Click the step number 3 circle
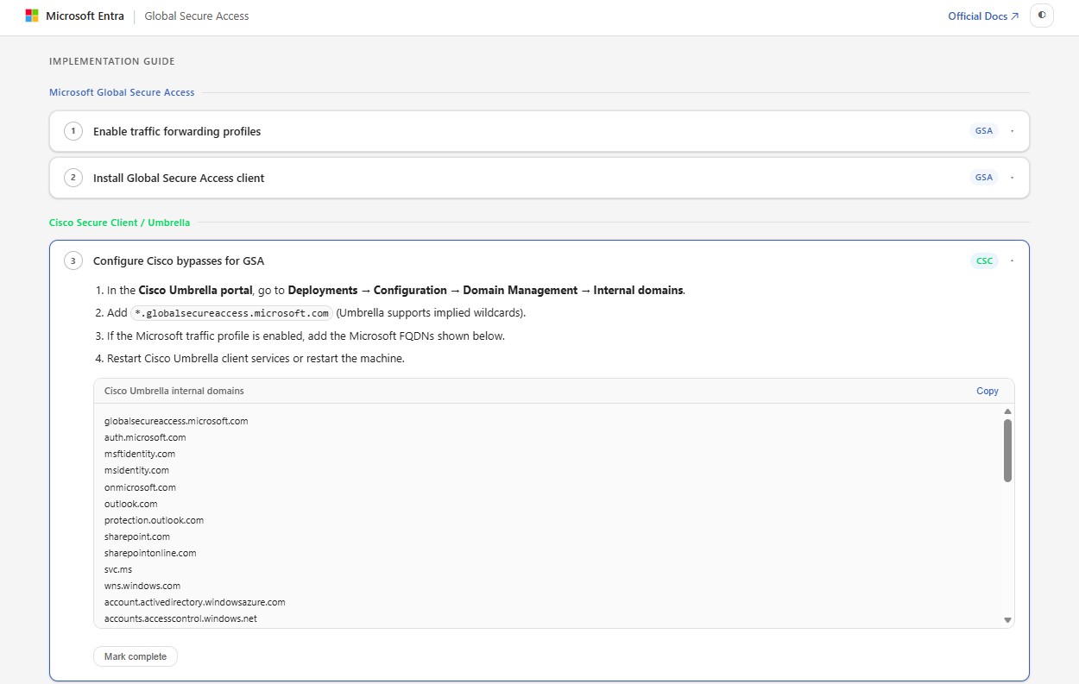Viewport: 1079px width, 684px height. point(73,260)
